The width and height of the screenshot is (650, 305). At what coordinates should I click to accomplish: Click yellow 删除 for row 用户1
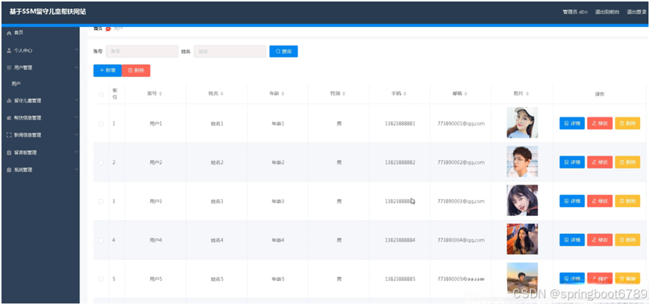(628, 123)
